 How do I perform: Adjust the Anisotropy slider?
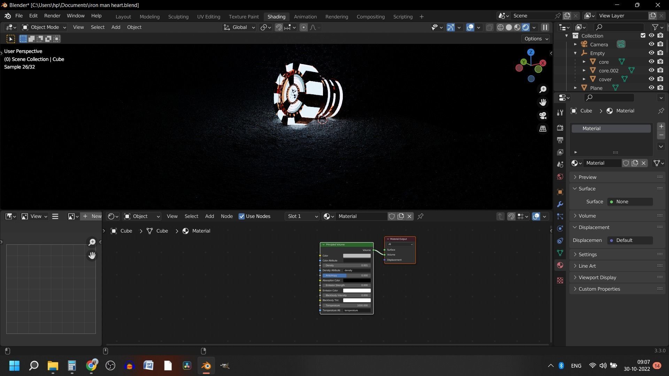click(346, 276)
